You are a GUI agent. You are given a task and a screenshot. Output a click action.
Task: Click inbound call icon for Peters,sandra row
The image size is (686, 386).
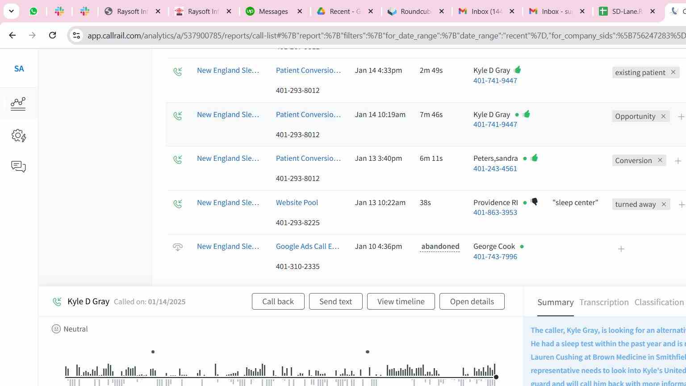click(x=178, y=159)
